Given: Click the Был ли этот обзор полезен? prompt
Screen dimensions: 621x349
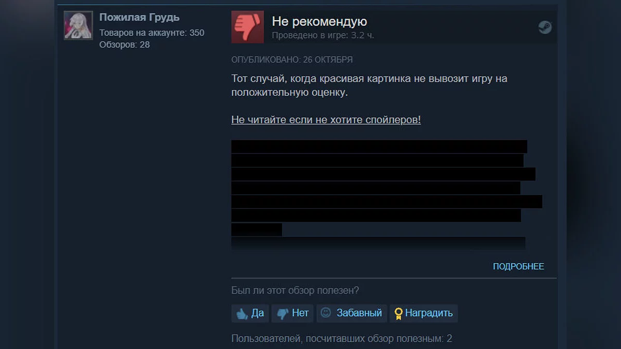Looking at the screenshot, I should coord(295,291).
